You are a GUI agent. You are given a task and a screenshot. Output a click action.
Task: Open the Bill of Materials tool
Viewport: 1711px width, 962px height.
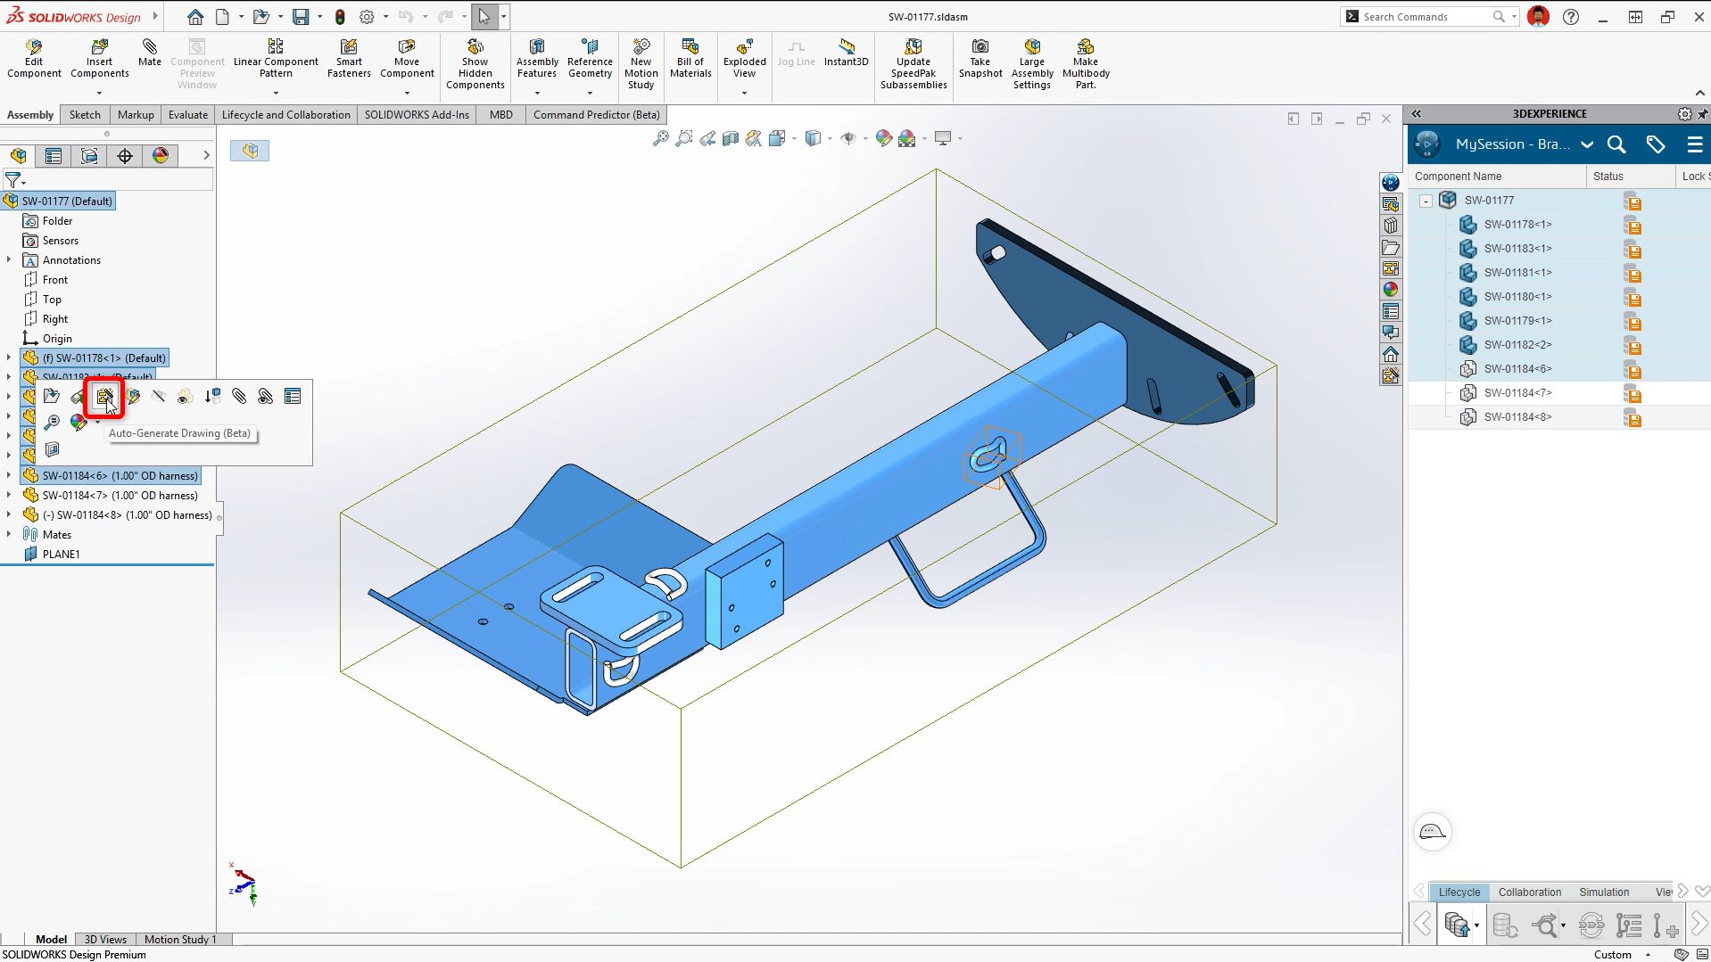[x=690, y=59]
